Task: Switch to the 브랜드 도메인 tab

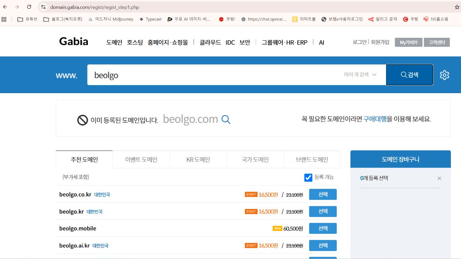Action: pos(312,159)
